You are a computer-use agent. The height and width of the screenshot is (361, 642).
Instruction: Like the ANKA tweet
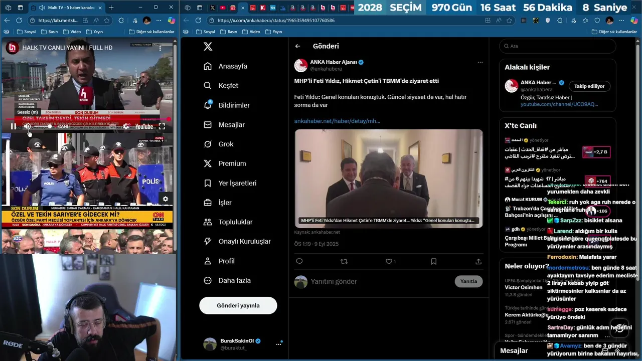[x=389, y=261]
